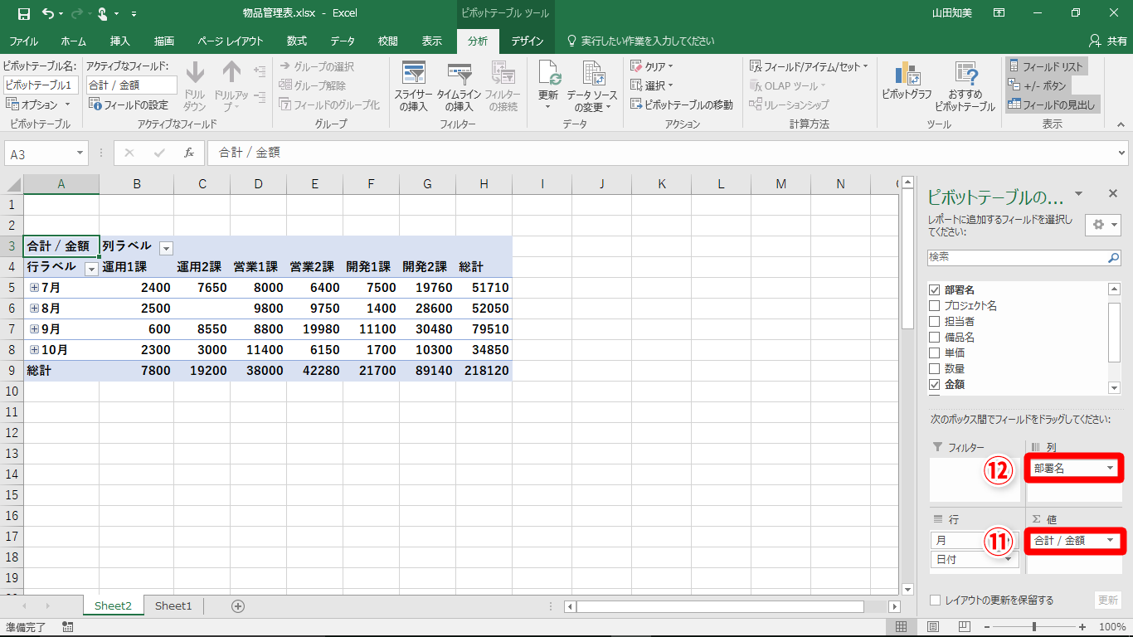Zoom out with the minus button
The image size is (1133, 637).
pos(987,627)
